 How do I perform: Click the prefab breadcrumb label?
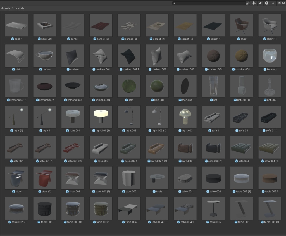click(19, 8)
